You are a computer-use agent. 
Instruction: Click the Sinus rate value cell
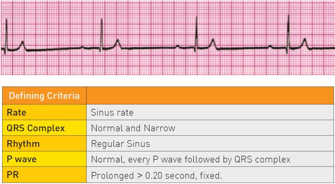(210, 112)
